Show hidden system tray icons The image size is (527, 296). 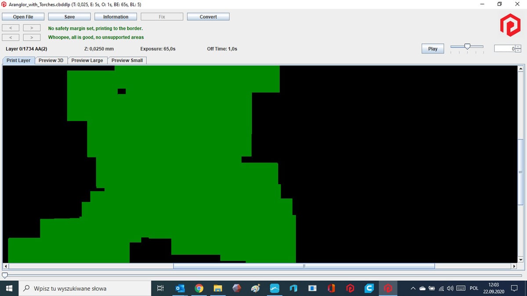(x=413, y=288)
